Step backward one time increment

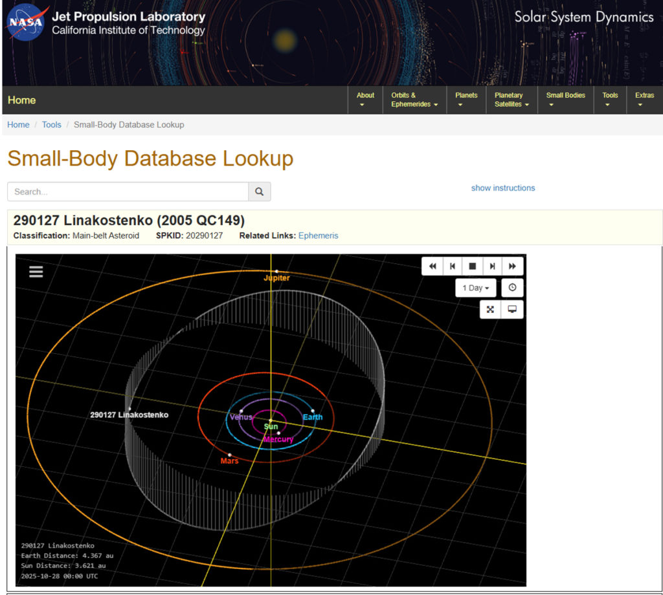tap(453, 266)
